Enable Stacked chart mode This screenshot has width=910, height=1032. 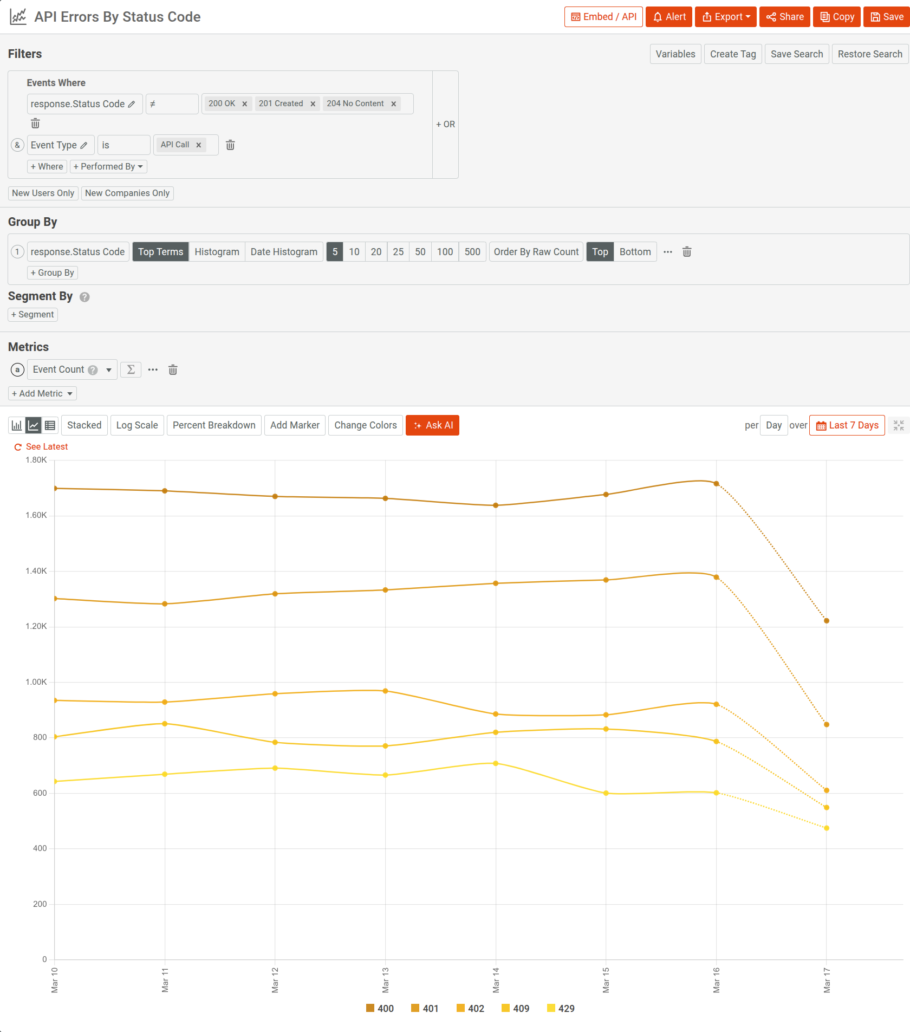[x=84, y=425]
